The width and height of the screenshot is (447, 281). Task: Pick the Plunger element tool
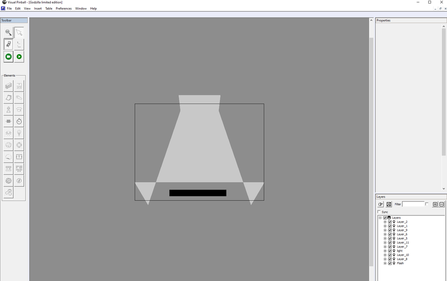(x=8, y=109)
